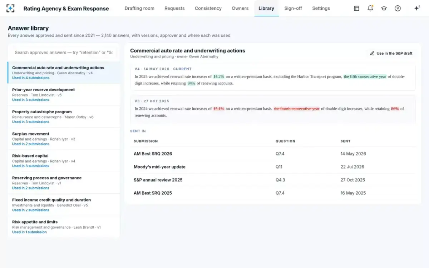Click highlighted 'the fifth consecutive year' phrase
429x268 pixels.
click(365, 76)
